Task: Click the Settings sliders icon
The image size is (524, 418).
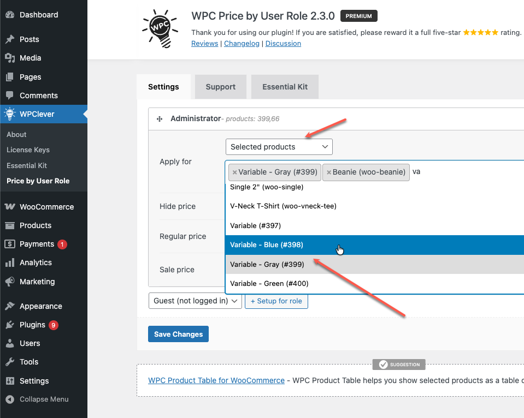Action: pos(10,380)
